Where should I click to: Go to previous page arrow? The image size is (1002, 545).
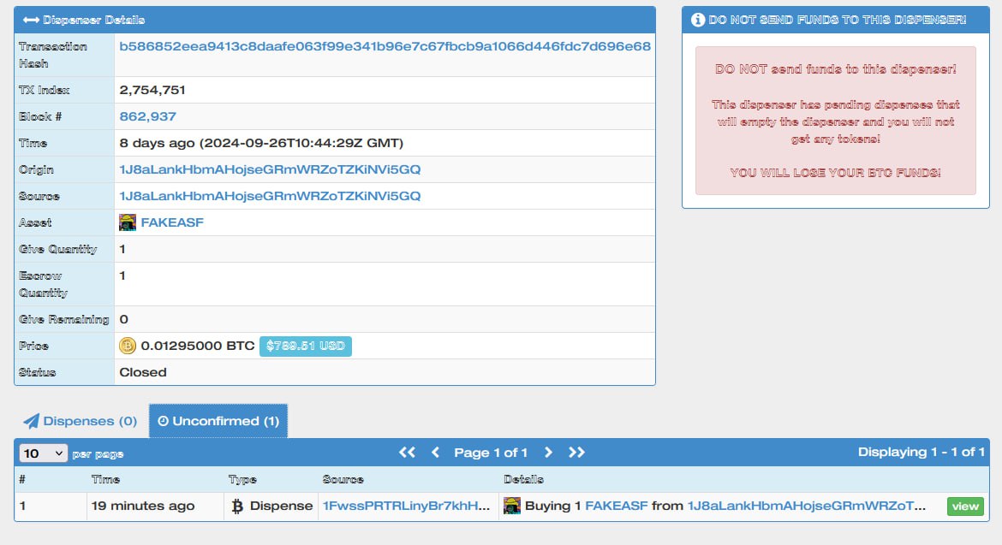[x=435, y=453]
